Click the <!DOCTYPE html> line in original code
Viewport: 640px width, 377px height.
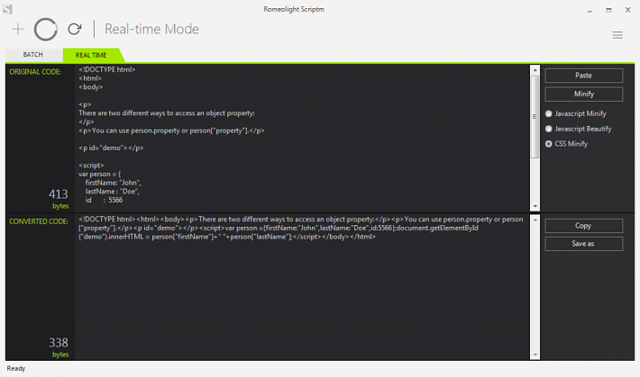pyautogui.click(x=107, y=69)
